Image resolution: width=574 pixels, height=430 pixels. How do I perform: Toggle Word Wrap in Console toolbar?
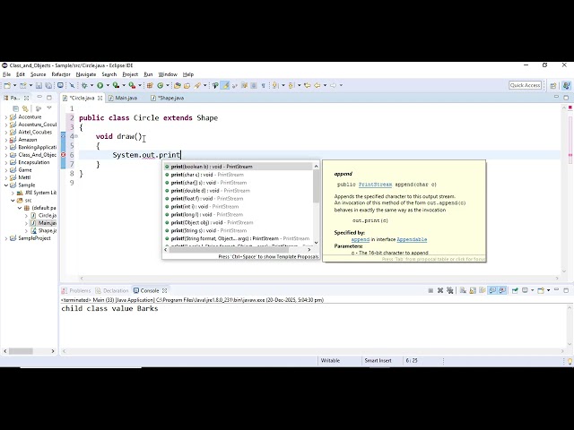coord(483,290)
